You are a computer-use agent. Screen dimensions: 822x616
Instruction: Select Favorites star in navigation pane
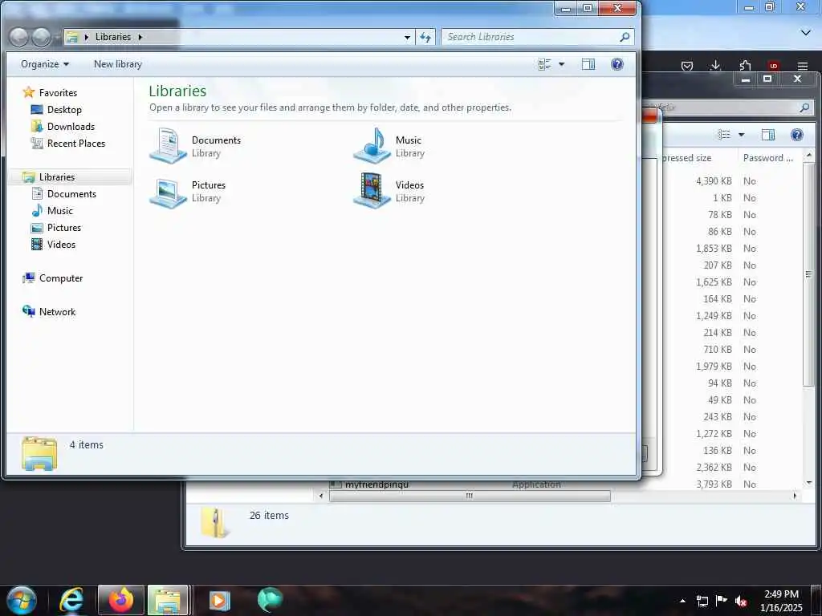coord(29,92)
